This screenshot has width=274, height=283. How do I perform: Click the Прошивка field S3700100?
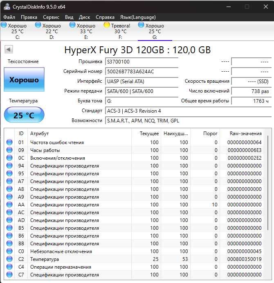click(x=141, y=62)
